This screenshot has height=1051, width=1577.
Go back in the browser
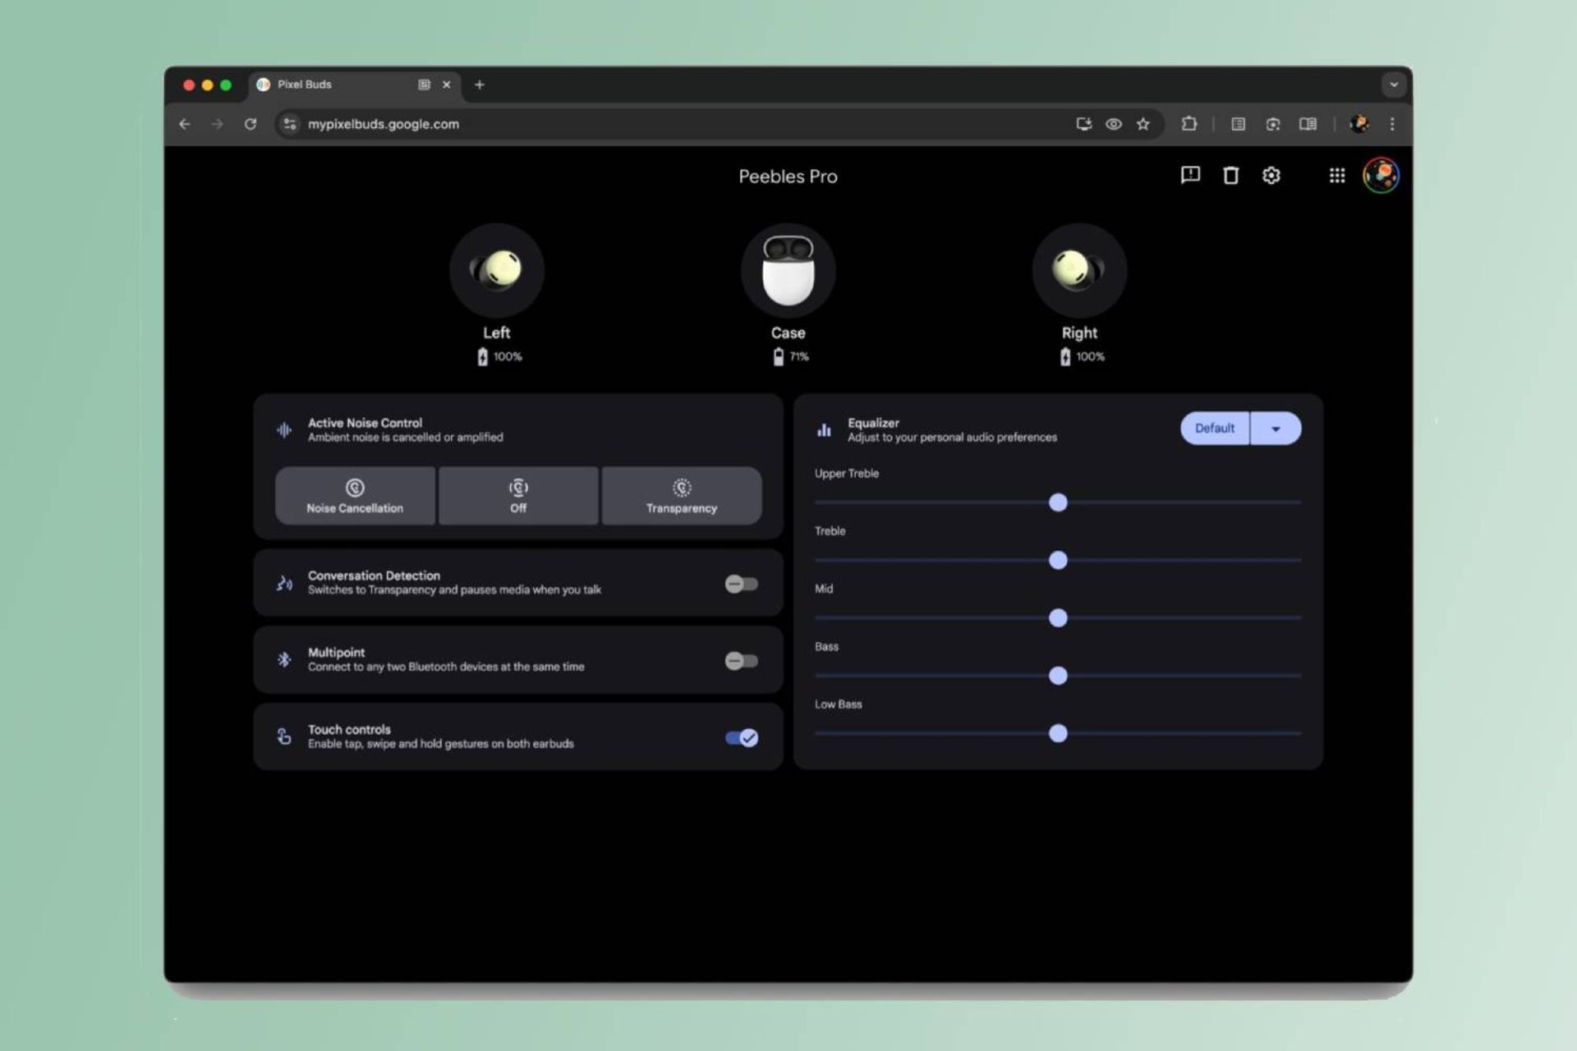(185, 124)
